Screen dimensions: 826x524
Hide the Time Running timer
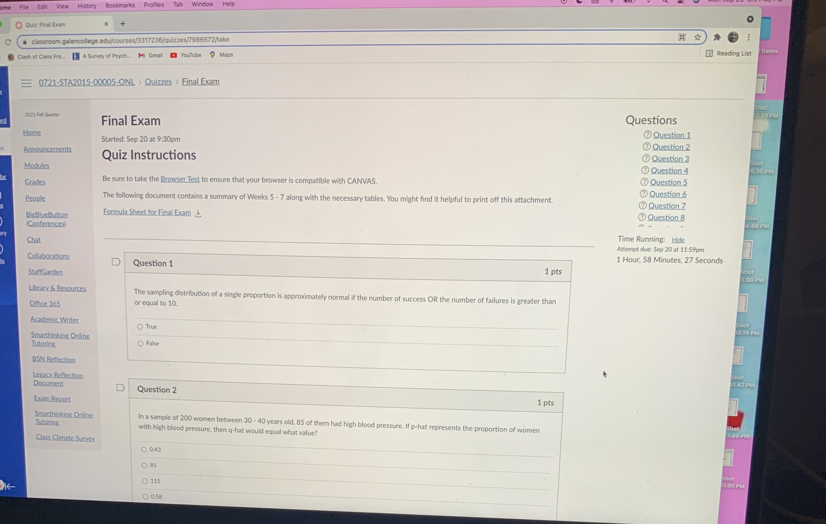click(678, 240)
